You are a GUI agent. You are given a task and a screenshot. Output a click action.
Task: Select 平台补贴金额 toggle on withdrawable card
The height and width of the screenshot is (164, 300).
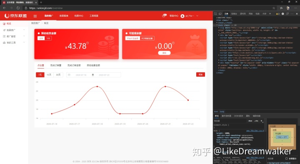[x=132, y=38]
